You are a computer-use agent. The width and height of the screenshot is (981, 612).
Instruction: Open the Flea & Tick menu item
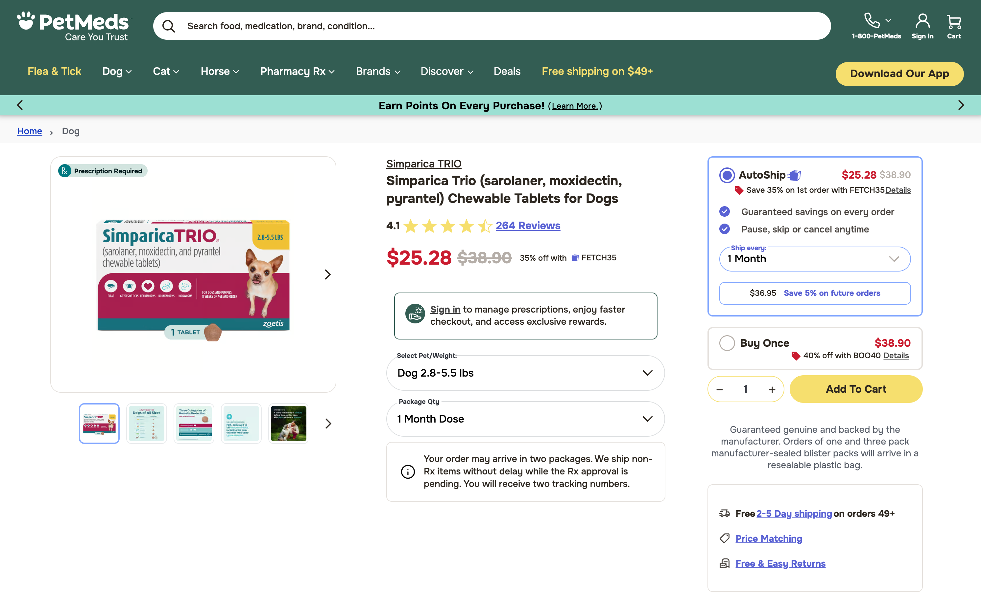(x=54, y=72)
